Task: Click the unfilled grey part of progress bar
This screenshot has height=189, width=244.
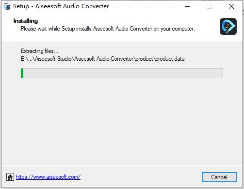Action: coord(123,73)
